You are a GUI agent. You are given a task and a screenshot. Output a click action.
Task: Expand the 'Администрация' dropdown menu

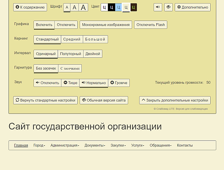[x=65, y=145]
